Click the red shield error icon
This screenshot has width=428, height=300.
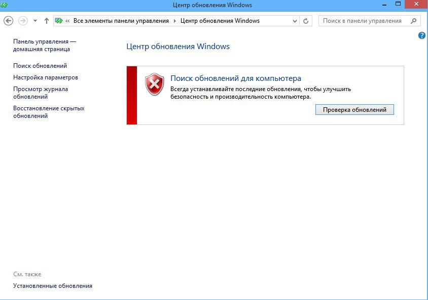click(155, 84)
